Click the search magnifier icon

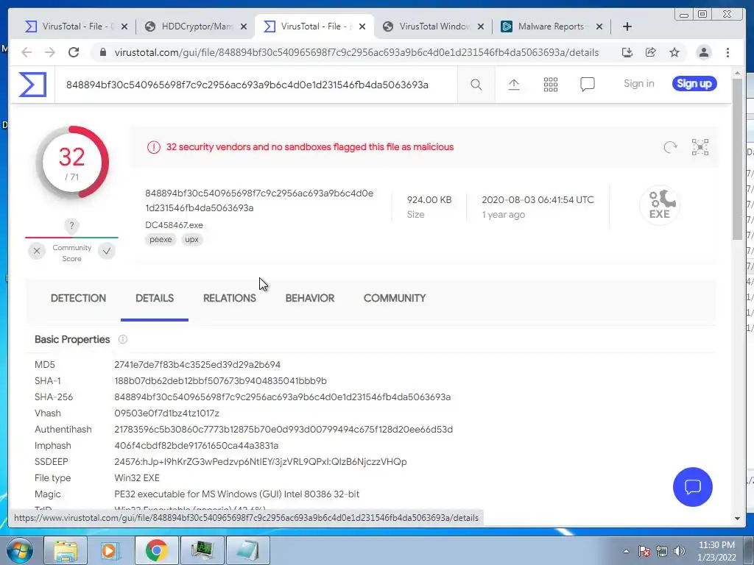click(x=476, y=85)
